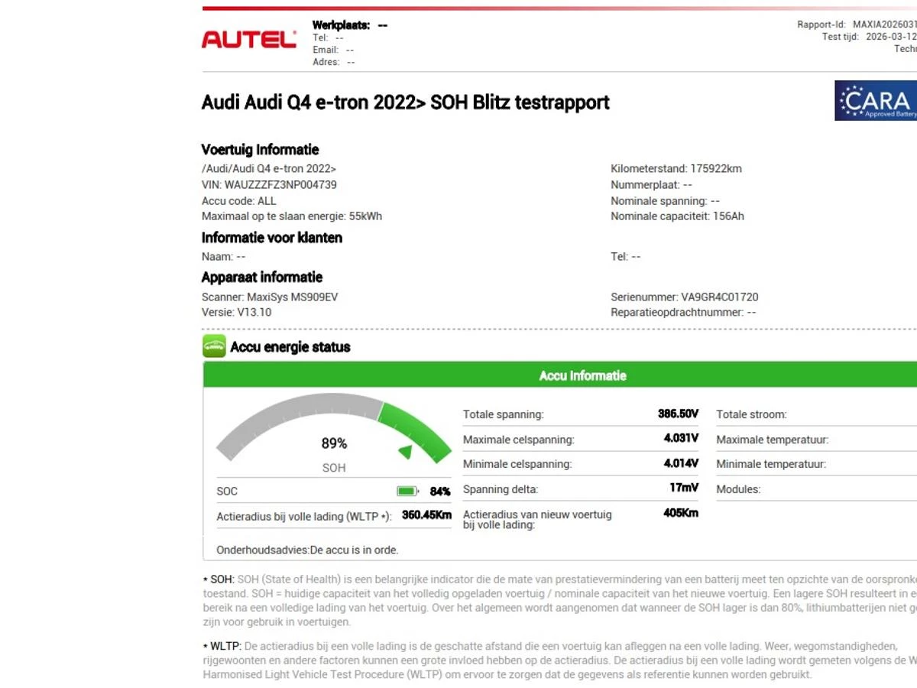Toggle the Onderhoudsadvies status line

click(309, 549)
